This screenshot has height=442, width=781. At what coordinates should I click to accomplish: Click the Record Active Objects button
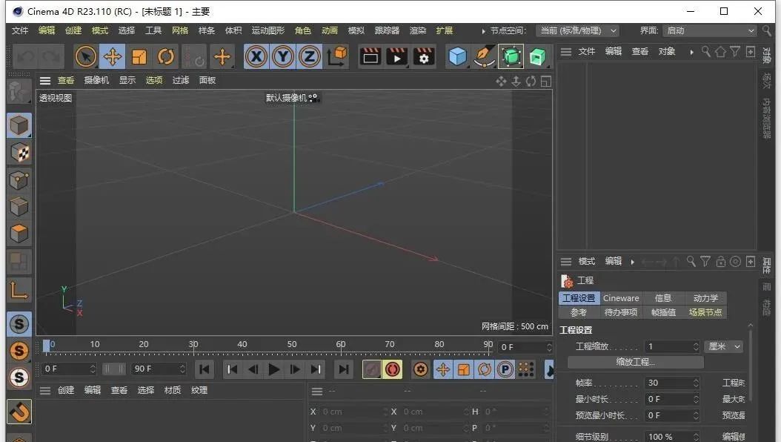pos(371,369)
